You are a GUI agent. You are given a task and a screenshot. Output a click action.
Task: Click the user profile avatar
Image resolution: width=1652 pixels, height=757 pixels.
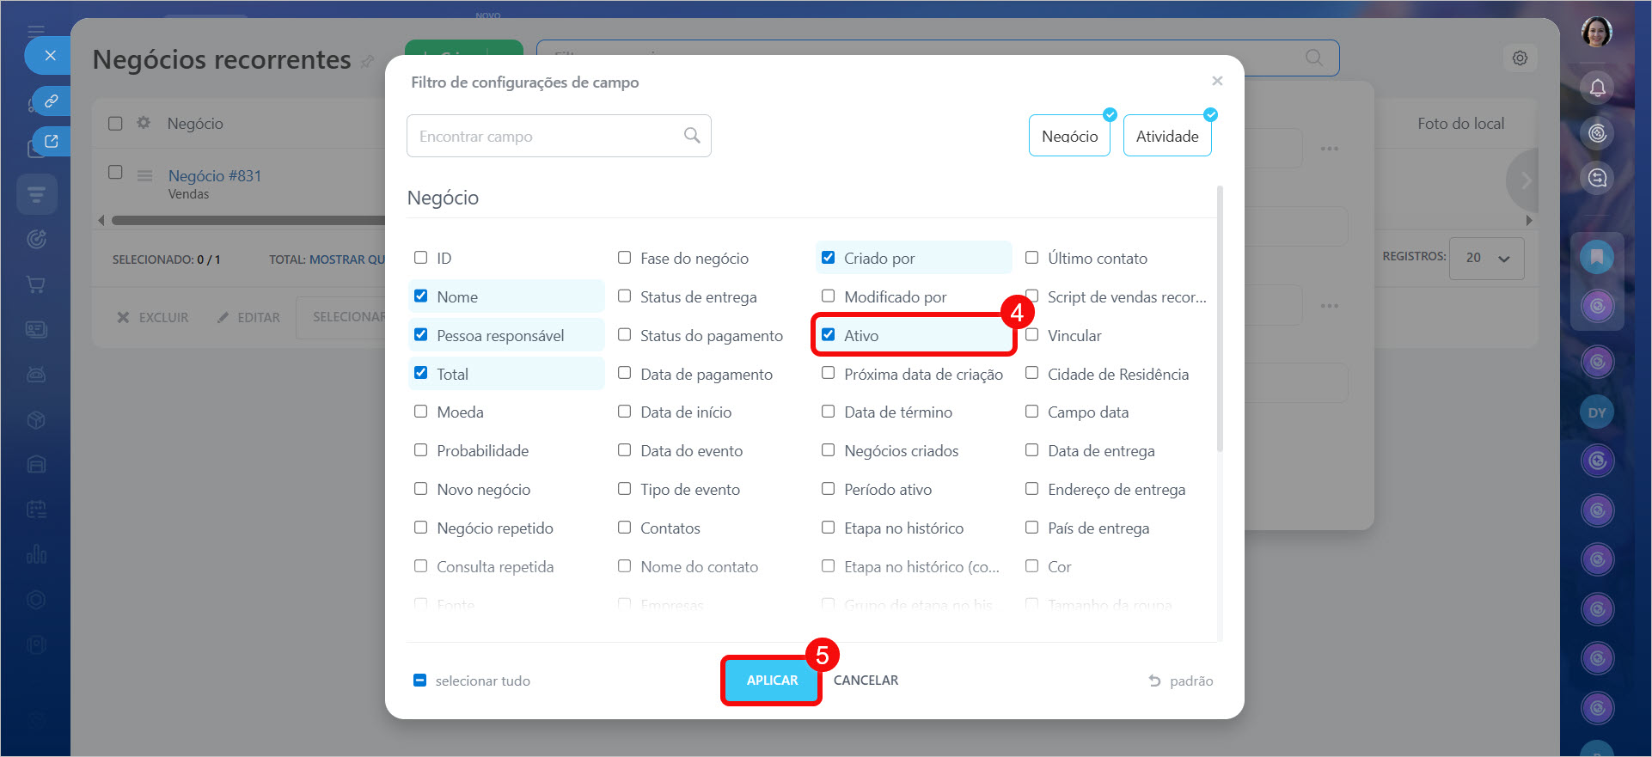coord(1596,33)
